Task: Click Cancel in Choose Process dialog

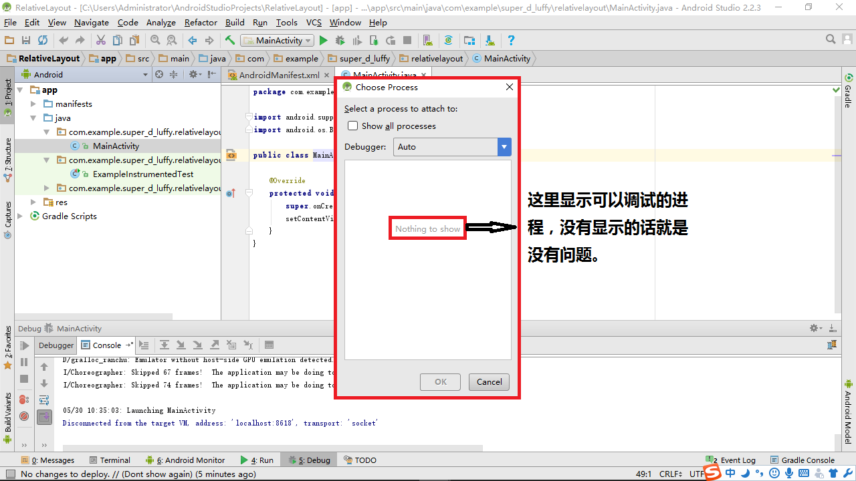Action: [x=490, y=382]
